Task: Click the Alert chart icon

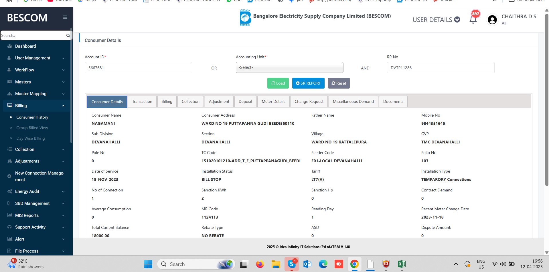Action: tap(9, 239)
